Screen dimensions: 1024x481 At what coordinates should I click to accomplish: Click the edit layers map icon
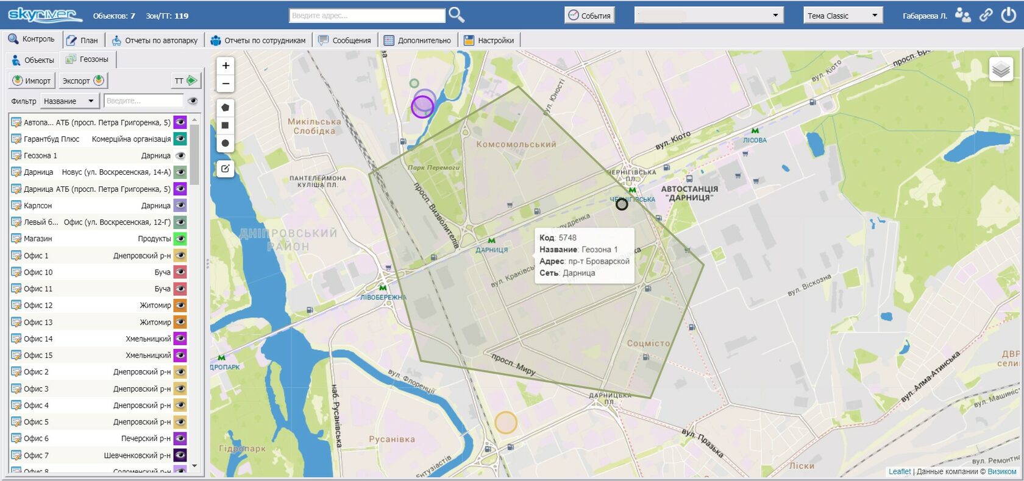[x=225, y=169]
